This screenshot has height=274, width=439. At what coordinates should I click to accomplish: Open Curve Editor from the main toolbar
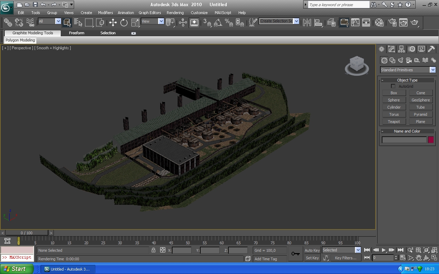tap(355, 23)
